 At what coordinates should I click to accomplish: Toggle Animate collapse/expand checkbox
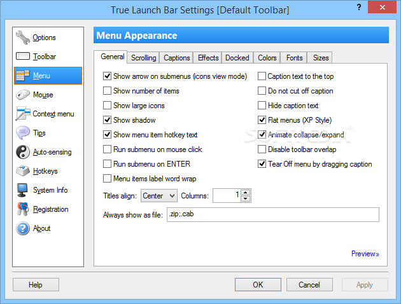point(262,135)
